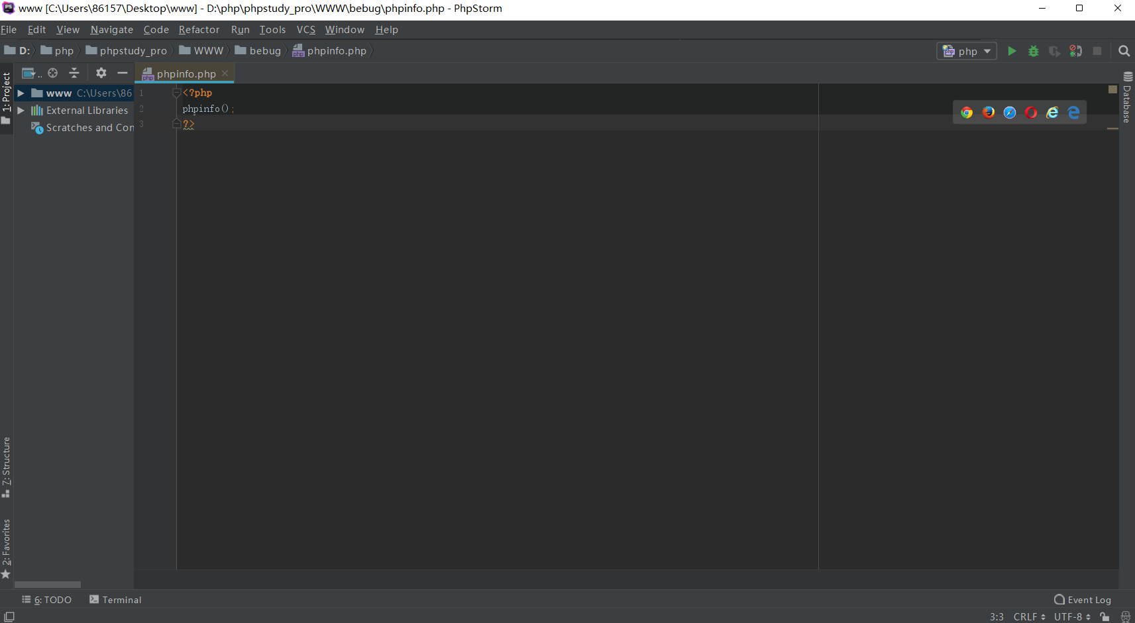Click bebug folder breadcrumb
The height and width of the screenshot is (623, 1135).
(x=258, y=51)
